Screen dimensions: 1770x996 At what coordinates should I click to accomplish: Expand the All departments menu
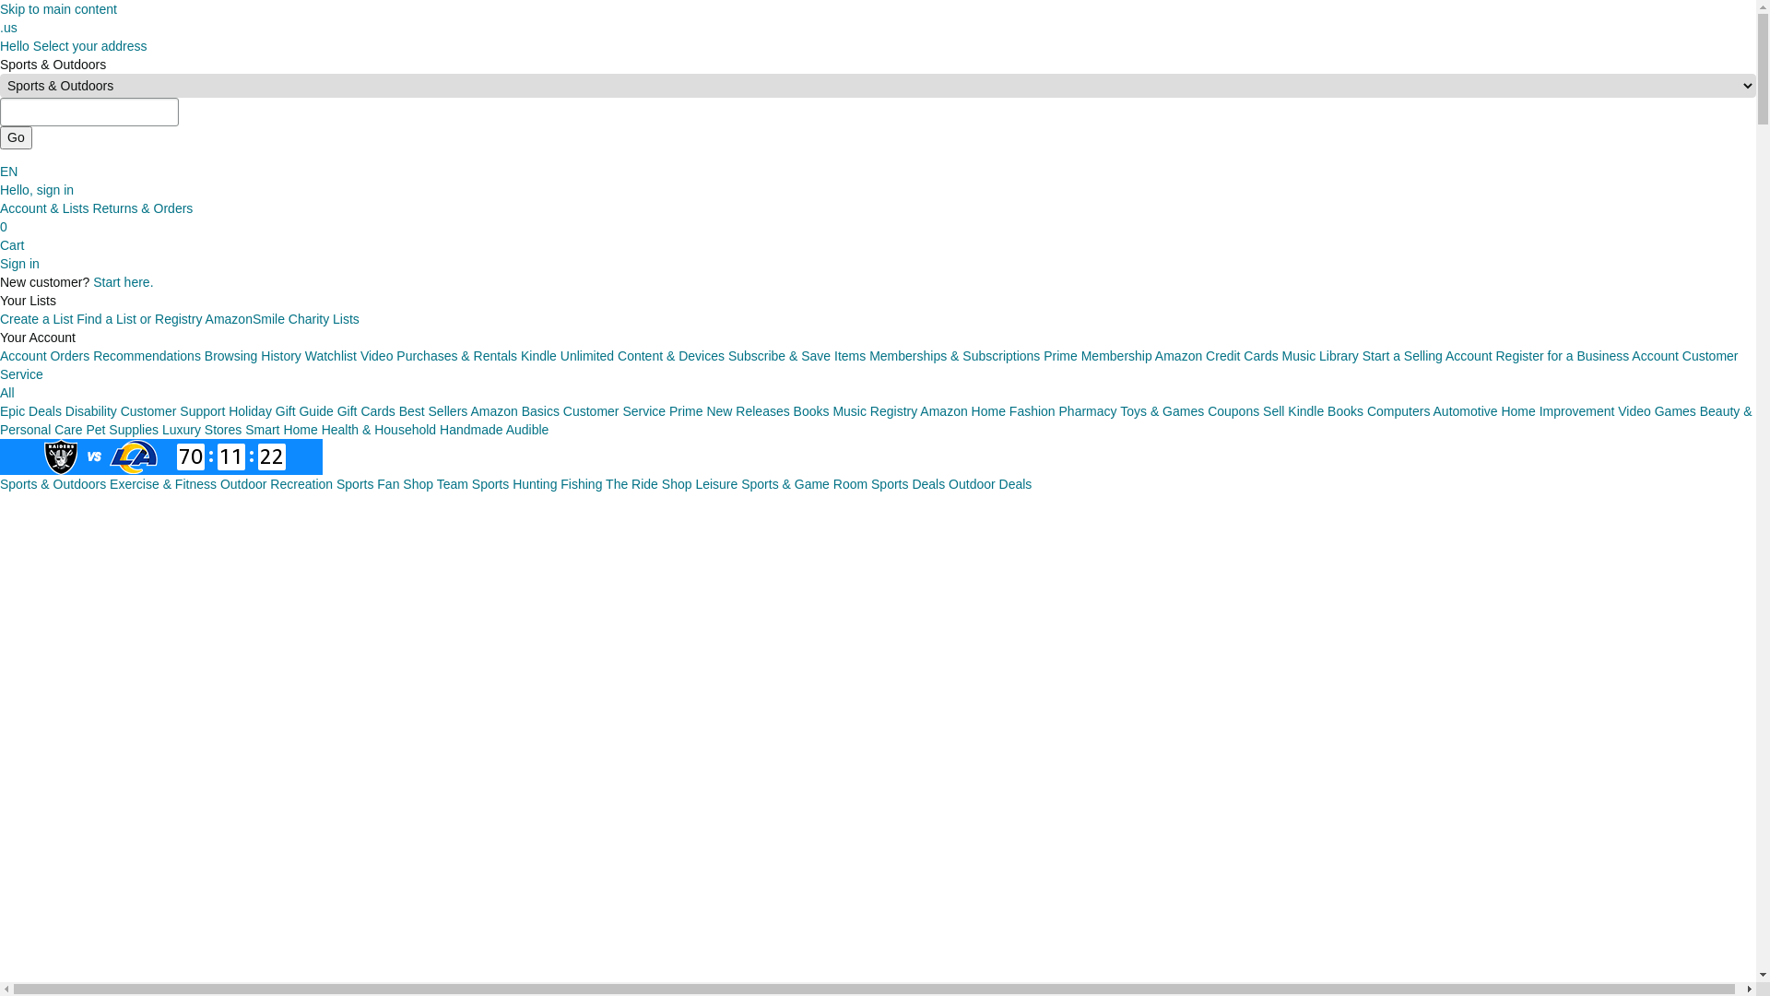[x=7, y=393]
